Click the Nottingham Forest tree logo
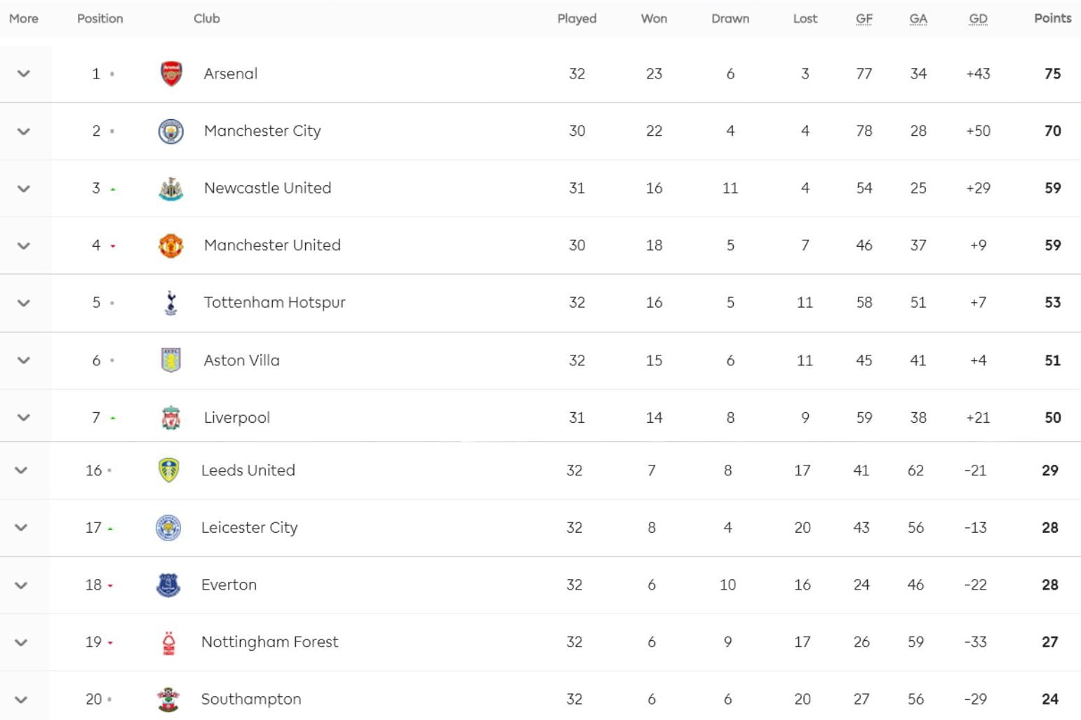The height and width of the screenshot is (720, 1081). pos(168,642)
